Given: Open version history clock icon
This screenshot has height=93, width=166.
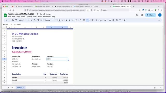Looking at the screenshot, I should 137,15.
